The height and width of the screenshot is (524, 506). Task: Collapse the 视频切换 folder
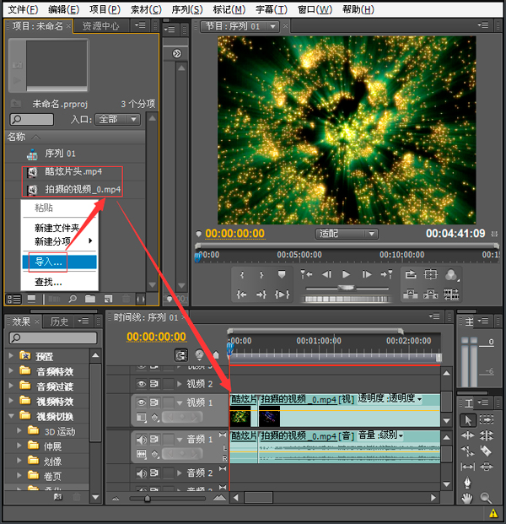pyautogui.click(x=11, y=416)
